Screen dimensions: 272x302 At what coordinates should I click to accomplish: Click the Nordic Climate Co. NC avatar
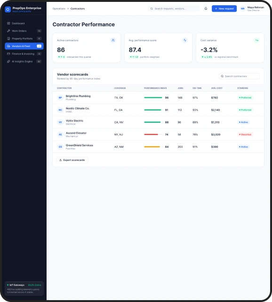coord(60,110)
